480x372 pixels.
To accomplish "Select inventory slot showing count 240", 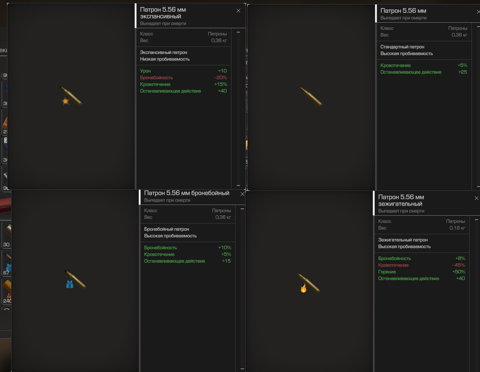I will [7, 291].
